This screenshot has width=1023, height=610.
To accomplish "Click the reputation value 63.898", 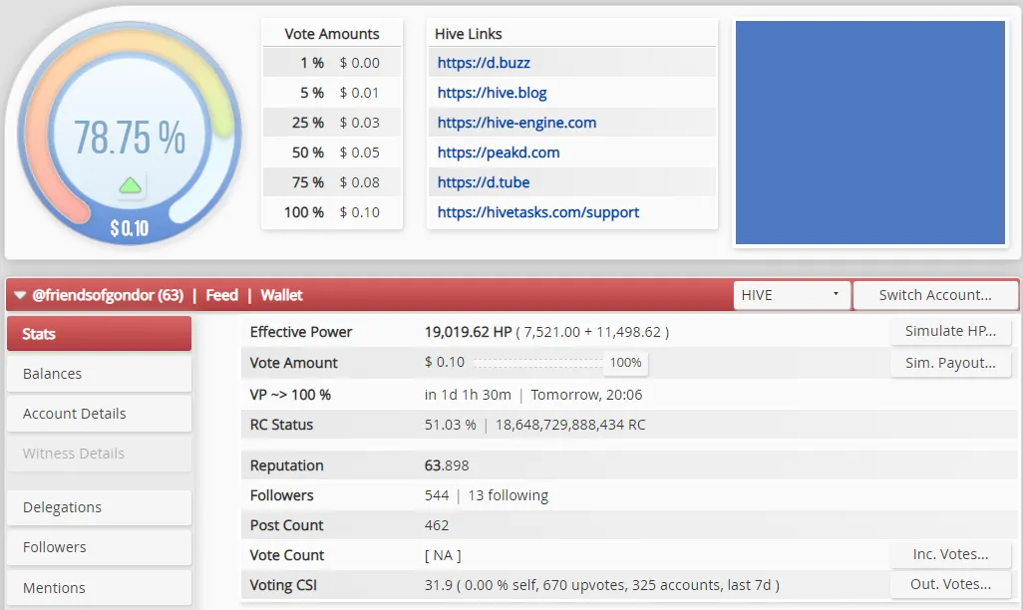I will point(447,465).
